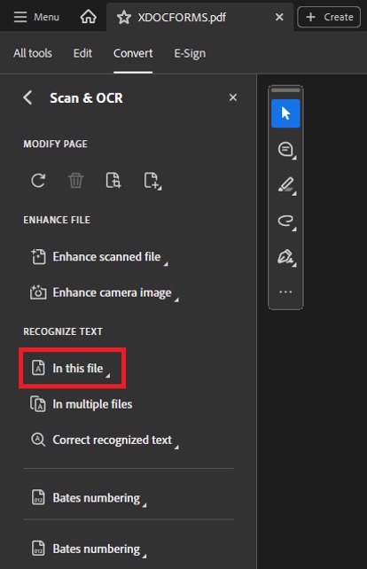Show more tools via ellipsis button
This screenshot has width=367, height=569.
click(x=285, y=292)
